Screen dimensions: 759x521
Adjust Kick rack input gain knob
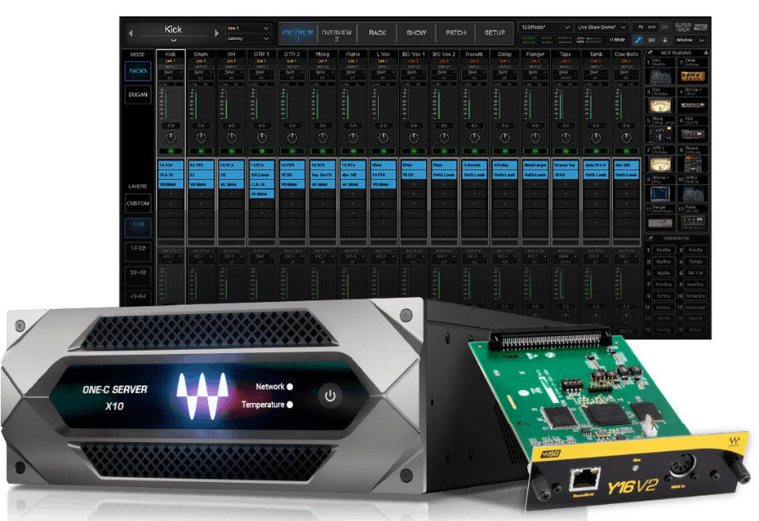click(171, 137)
